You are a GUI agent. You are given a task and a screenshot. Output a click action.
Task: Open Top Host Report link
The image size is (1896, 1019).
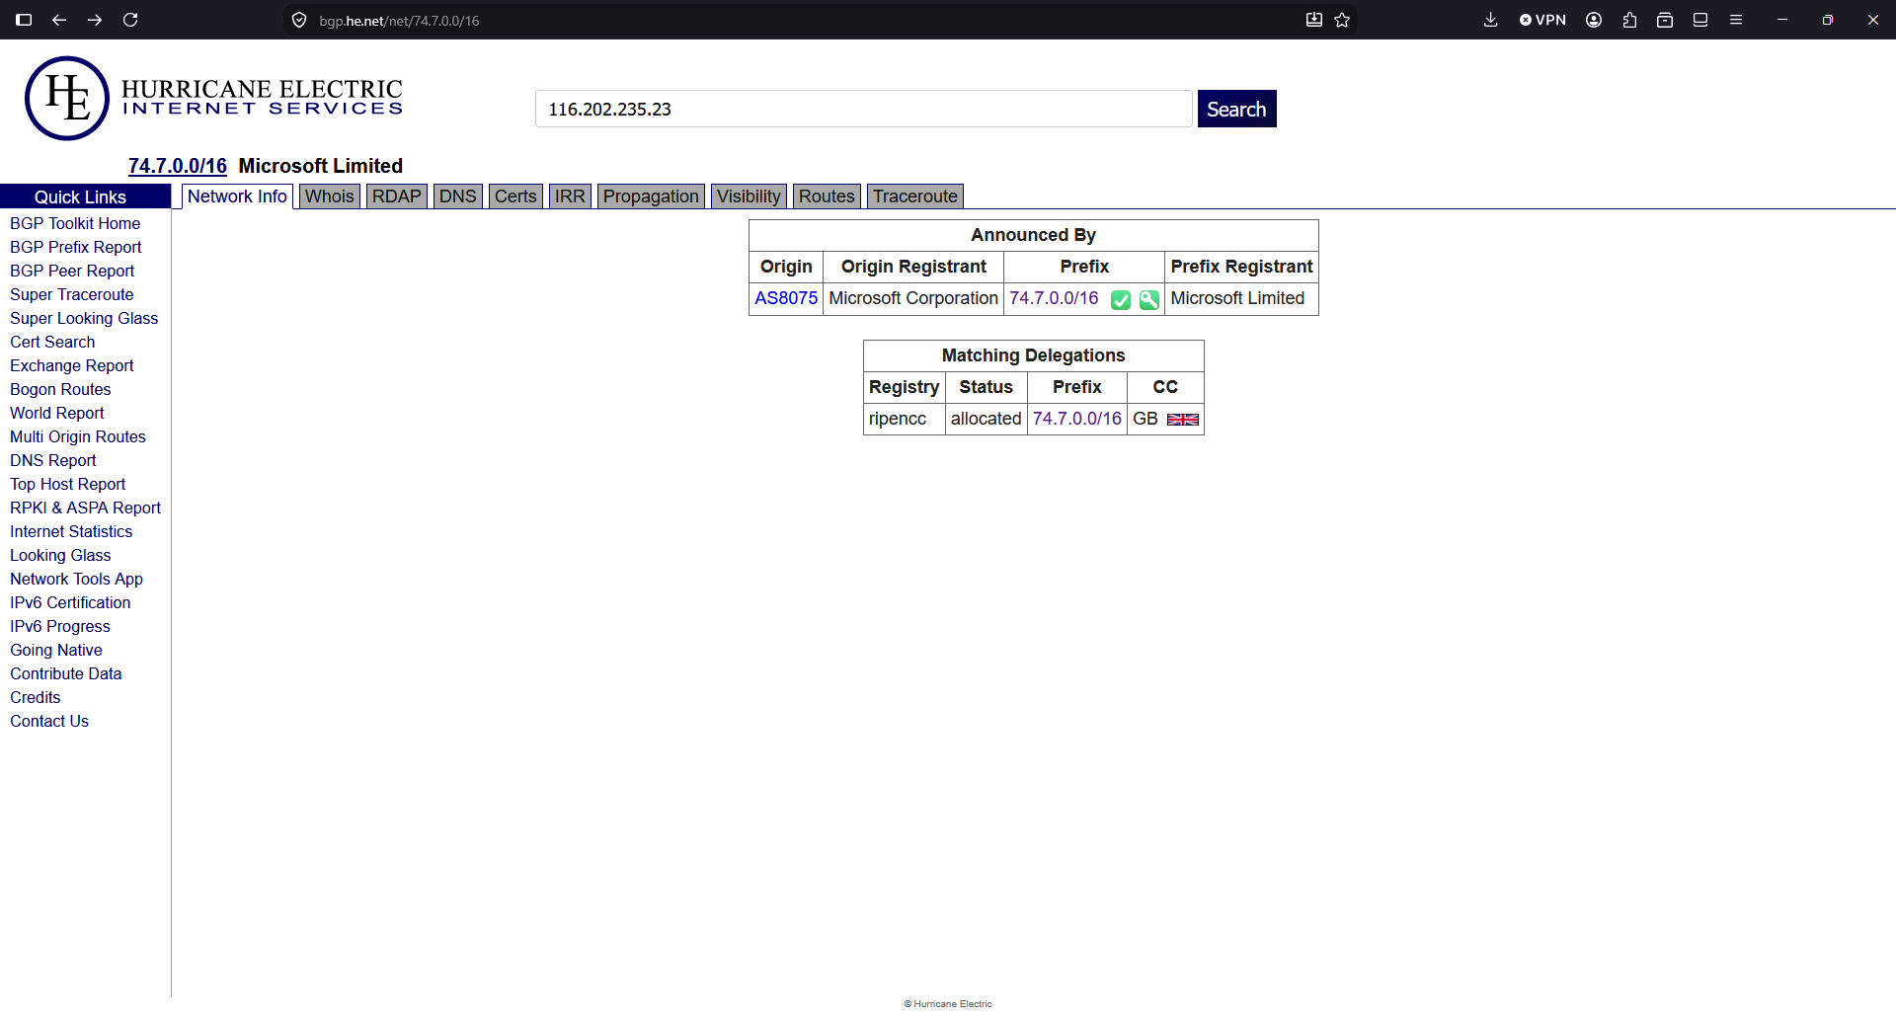click(x=68, y=484)
